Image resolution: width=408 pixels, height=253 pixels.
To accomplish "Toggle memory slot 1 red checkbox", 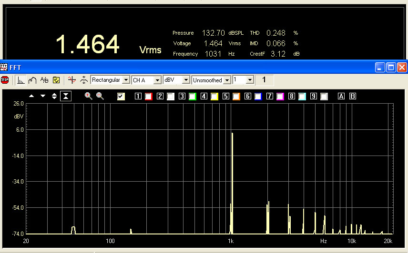I will coord(148,97).
